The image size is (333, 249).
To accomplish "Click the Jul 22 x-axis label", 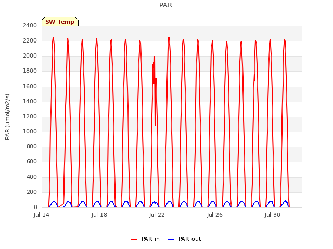I will tap(157, 215).
